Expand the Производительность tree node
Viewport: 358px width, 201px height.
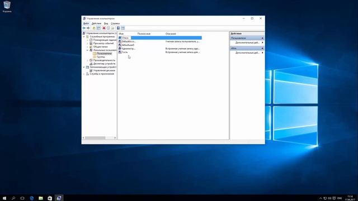[87, 60]
